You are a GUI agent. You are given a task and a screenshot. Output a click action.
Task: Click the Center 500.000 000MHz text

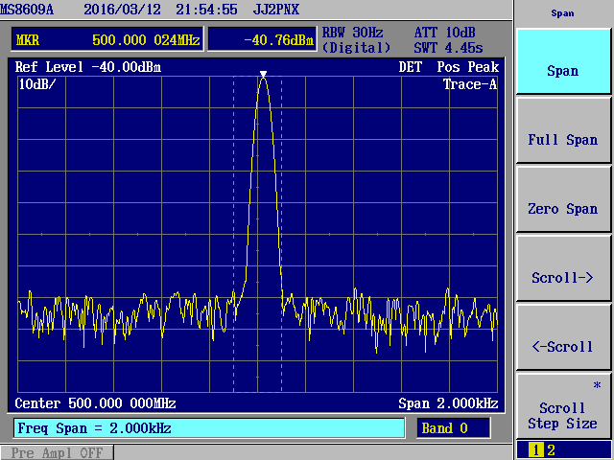click(x=95, y=403)
